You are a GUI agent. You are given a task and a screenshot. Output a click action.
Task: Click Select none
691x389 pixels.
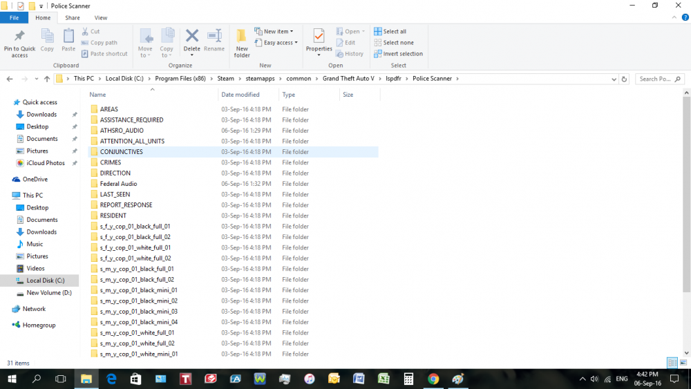pyautogui.click(x=394, y=43)
